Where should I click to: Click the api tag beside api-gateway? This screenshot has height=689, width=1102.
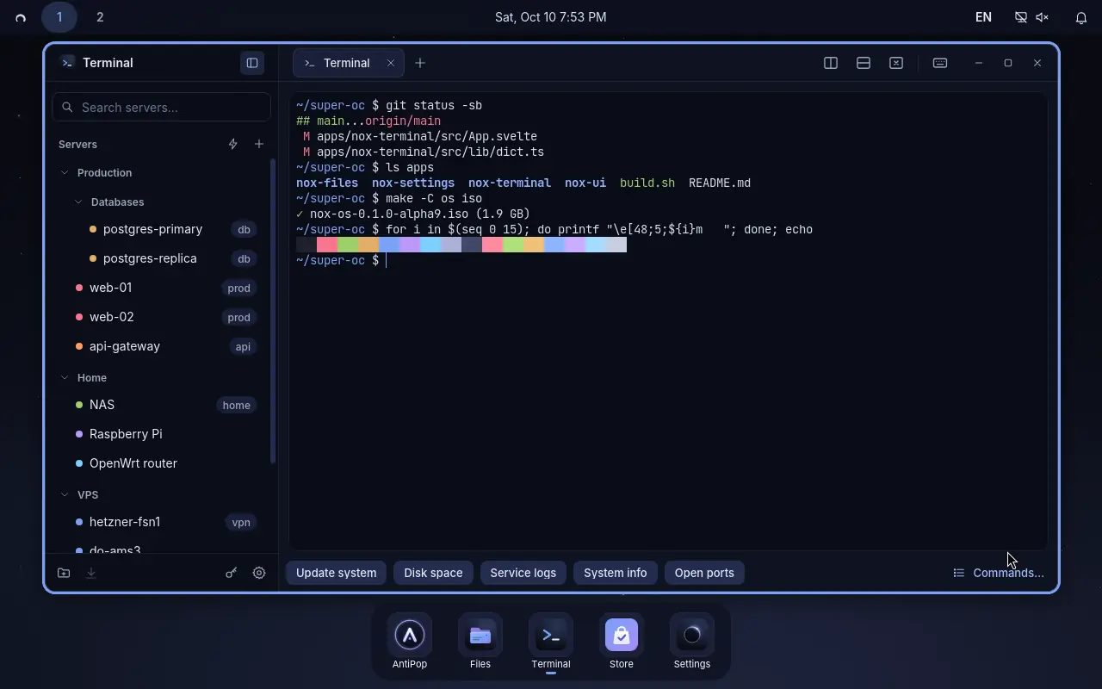243,346
